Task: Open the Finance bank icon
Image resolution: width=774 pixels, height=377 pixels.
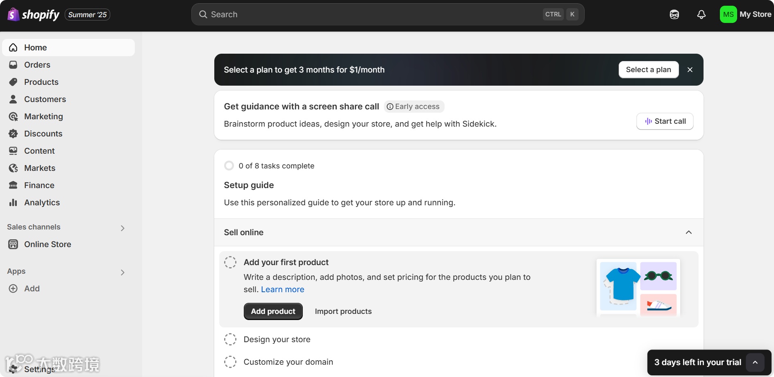Action: [14, 185]
